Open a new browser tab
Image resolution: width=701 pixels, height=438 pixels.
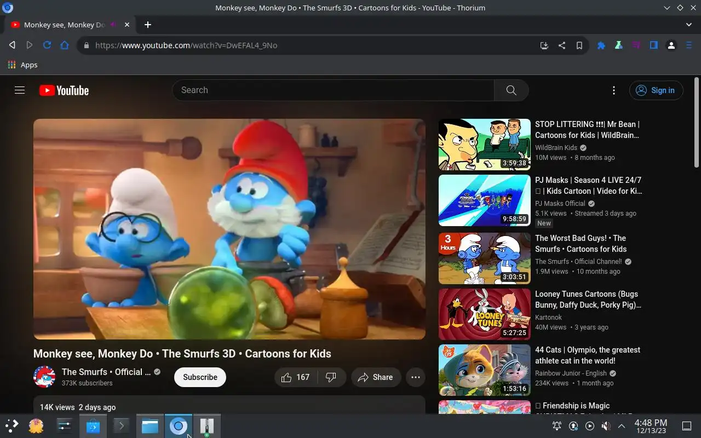point(148,25)
